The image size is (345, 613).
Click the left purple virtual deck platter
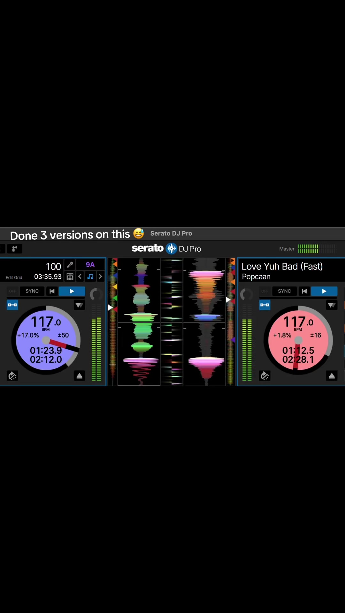click(x=46, y=340)
